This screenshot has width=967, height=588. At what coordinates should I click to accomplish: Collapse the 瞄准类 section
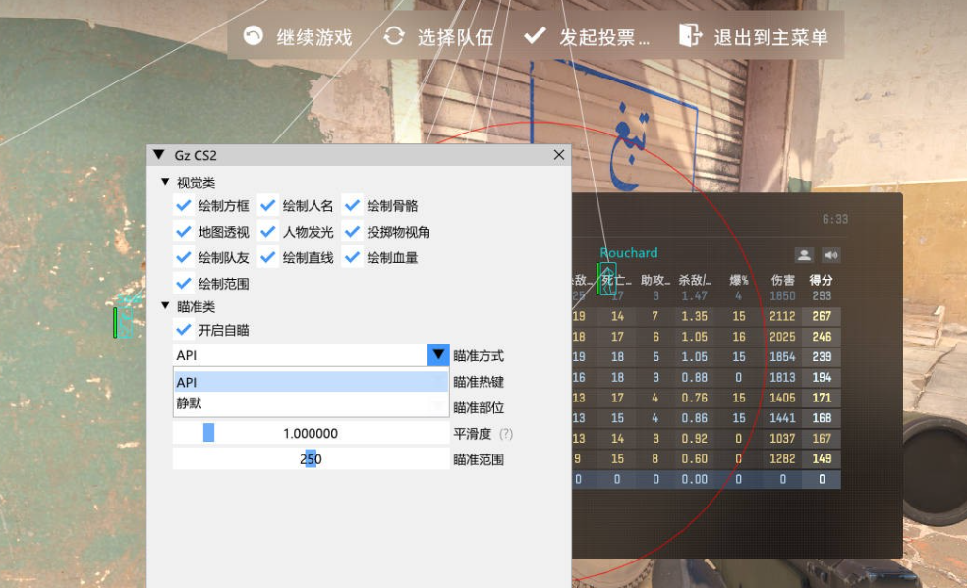point(165,305)
